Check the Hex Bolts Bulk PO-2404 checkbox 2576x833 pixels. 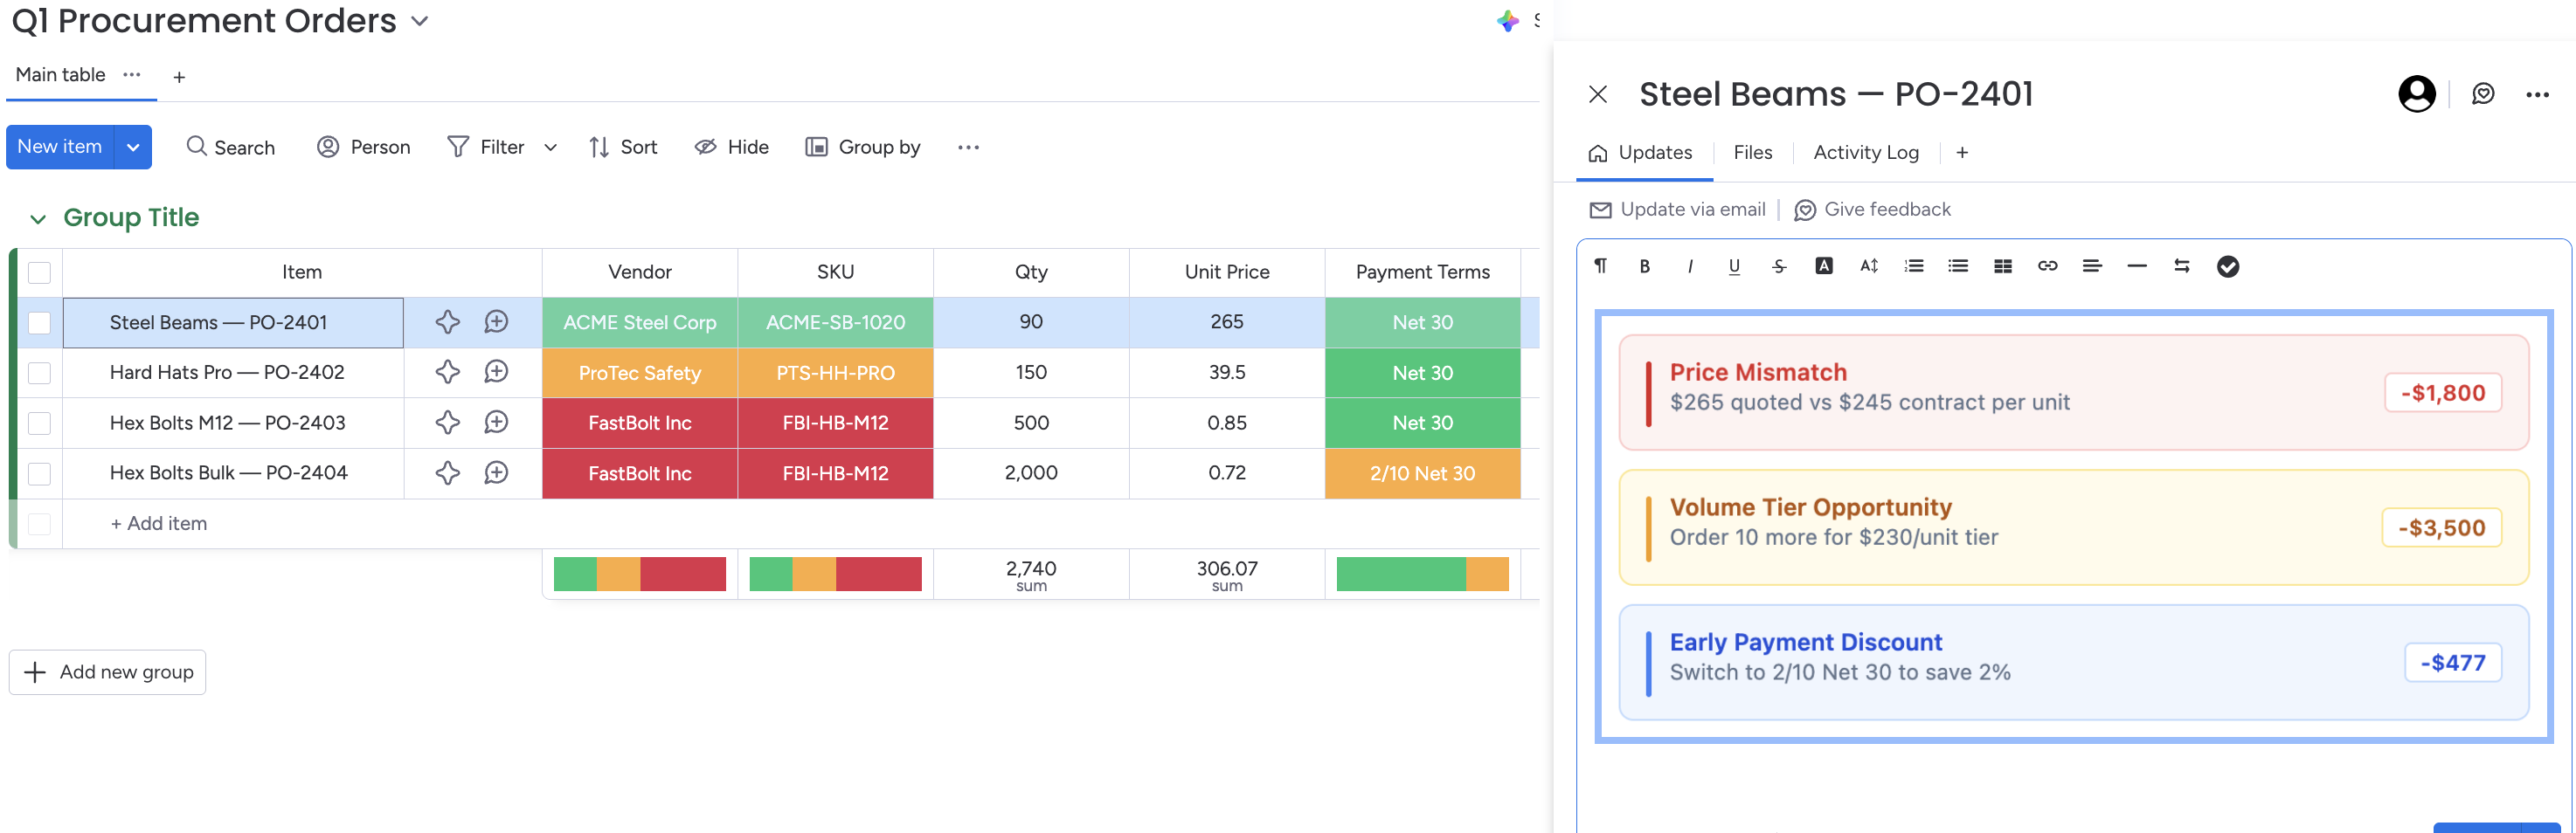pyautogui.click(x=39, y=472)
